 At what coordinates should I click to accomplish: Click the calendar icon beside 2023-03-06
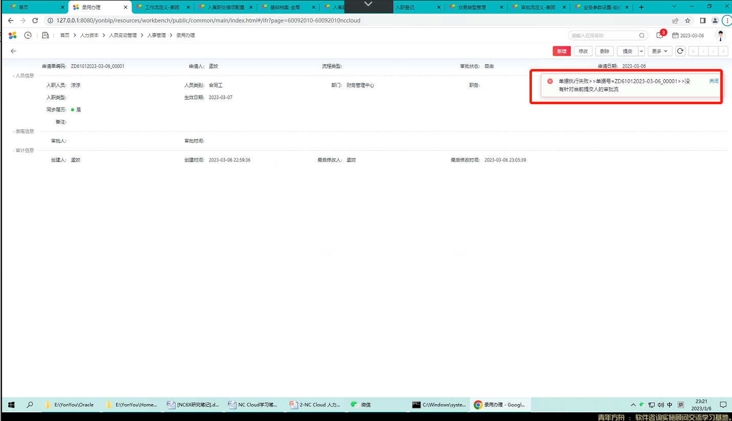coord(675,35)
